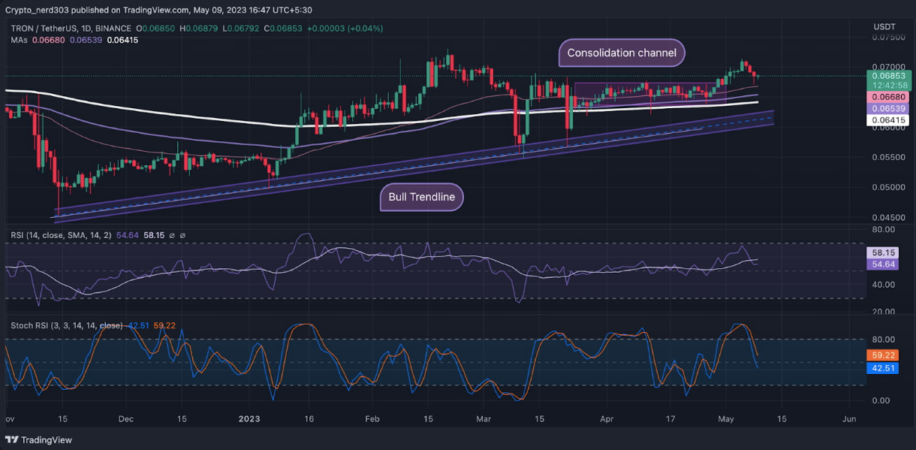Viewport: 916px width, 450px height.
Task: Click the white 0.06415 moving average tag
Action: click(888, 120)
